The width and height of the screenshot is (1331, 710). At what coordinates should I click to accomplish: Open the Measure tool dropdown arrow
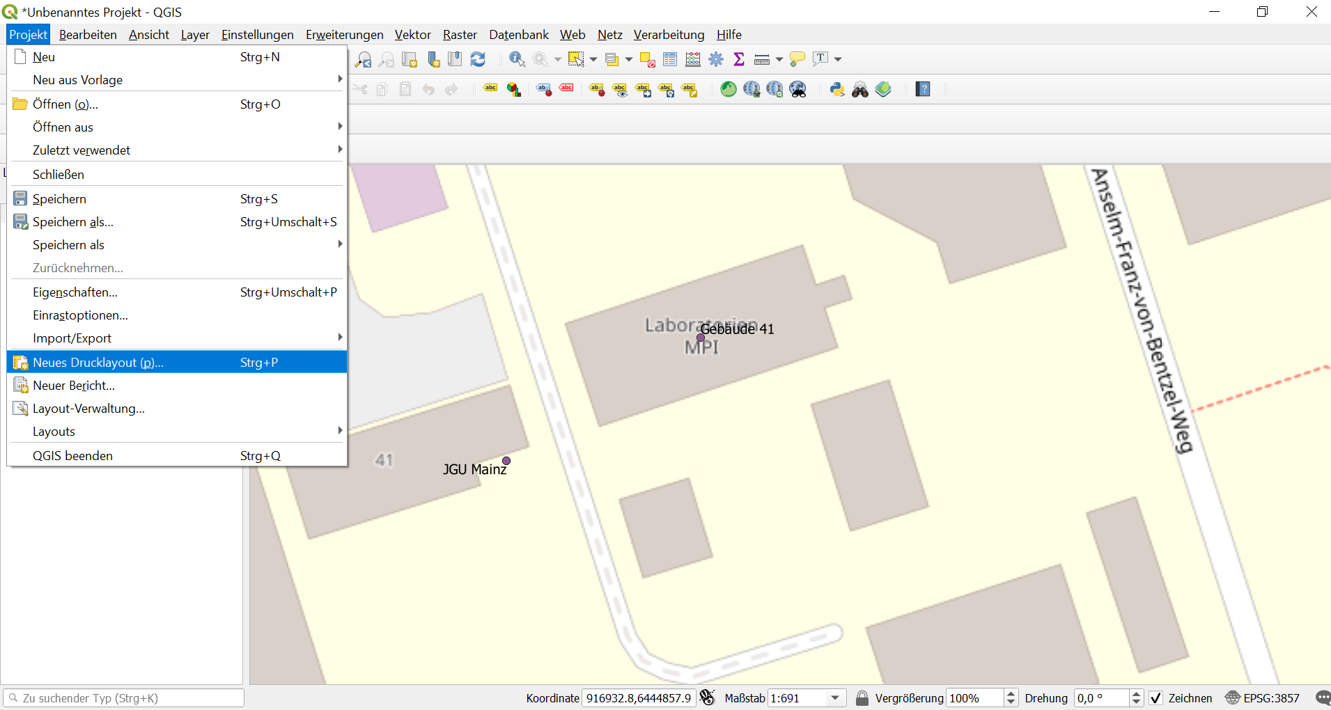[x=779, y=60]
